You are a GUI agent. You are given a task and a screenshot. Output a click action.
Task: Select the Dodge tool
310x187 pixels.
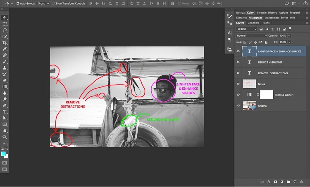(5, 99)
